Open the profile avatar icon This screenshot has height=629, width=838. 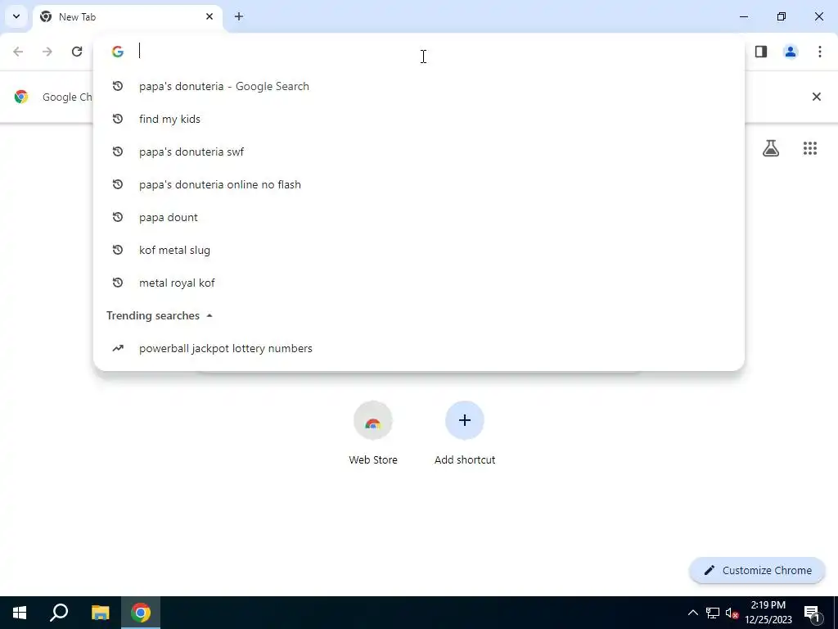pyautogui.click(x=791, y=52)
